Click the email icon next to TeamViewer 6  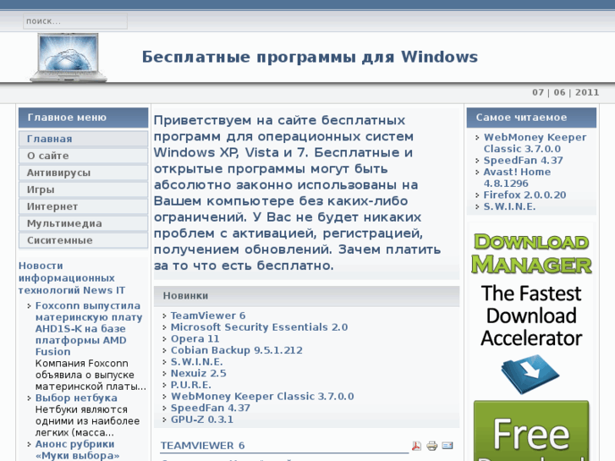(448, 445)
